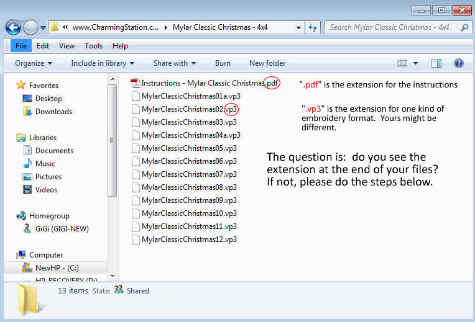Expand the Include in library dropdown

[103, 63]
